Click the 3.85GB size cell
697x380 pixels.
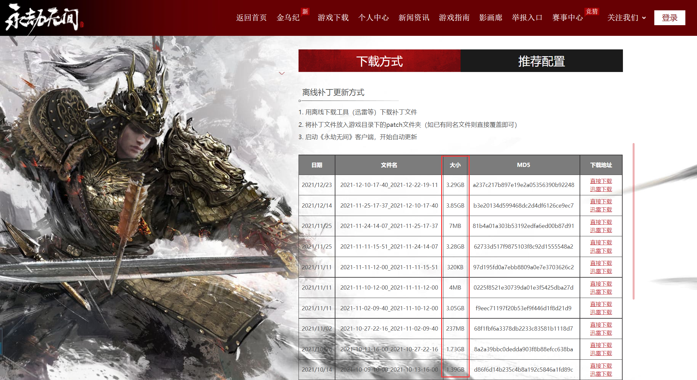[455, 206]
